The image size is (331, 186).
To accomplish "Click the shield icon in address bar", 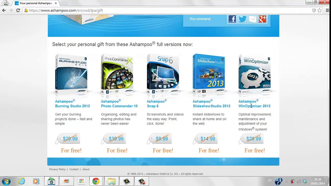I will (314, 10).
